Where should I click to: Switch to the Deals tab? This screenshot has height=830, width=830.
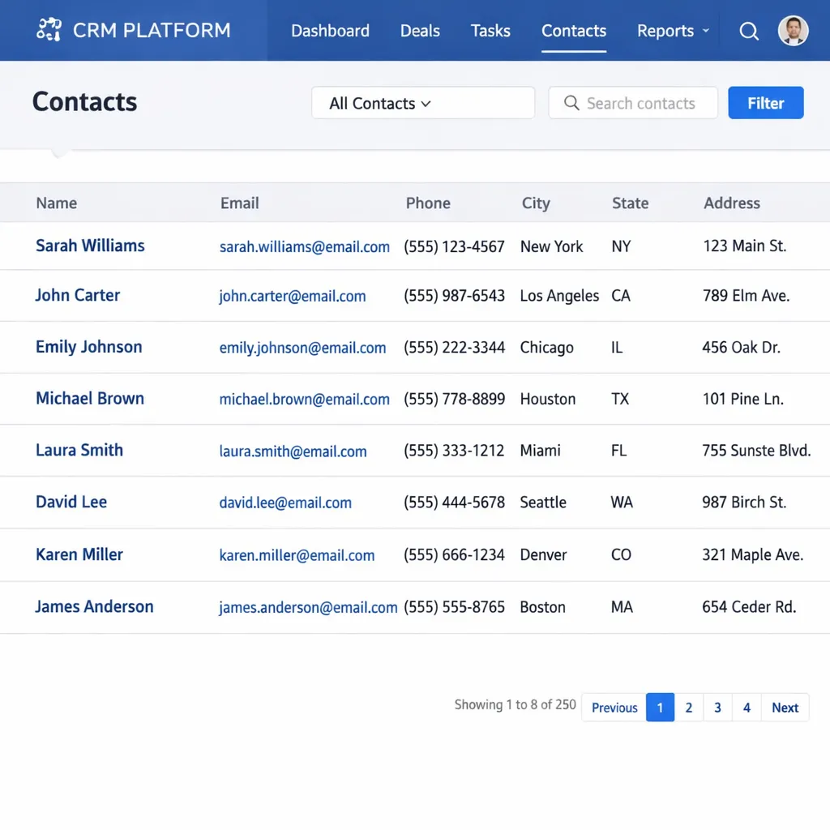tap(420, 31)
